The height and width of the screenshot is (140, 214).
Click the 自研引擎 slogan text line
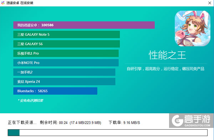(165, 69)
